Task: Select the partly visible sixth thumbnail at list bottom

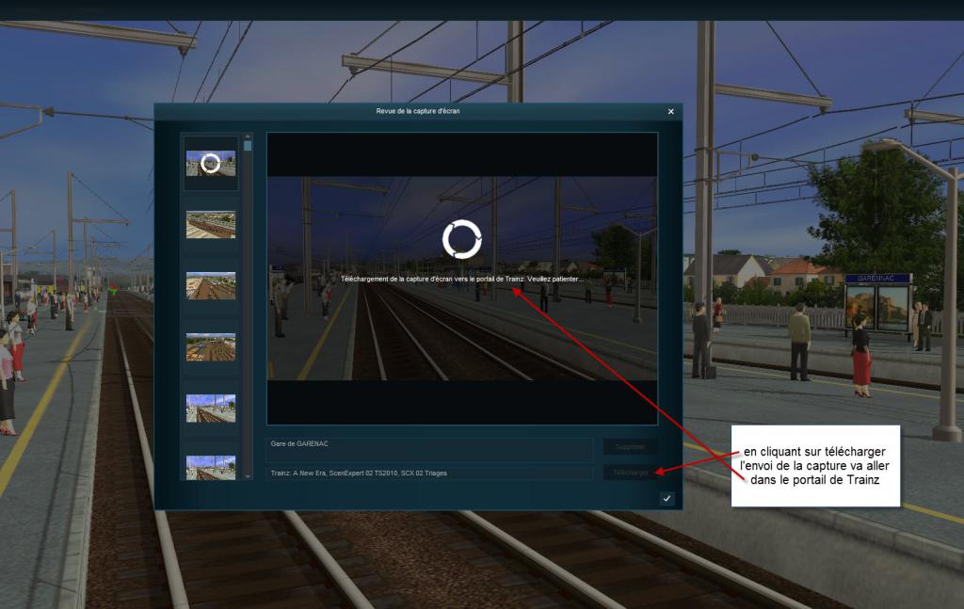Action: (211, 467)
